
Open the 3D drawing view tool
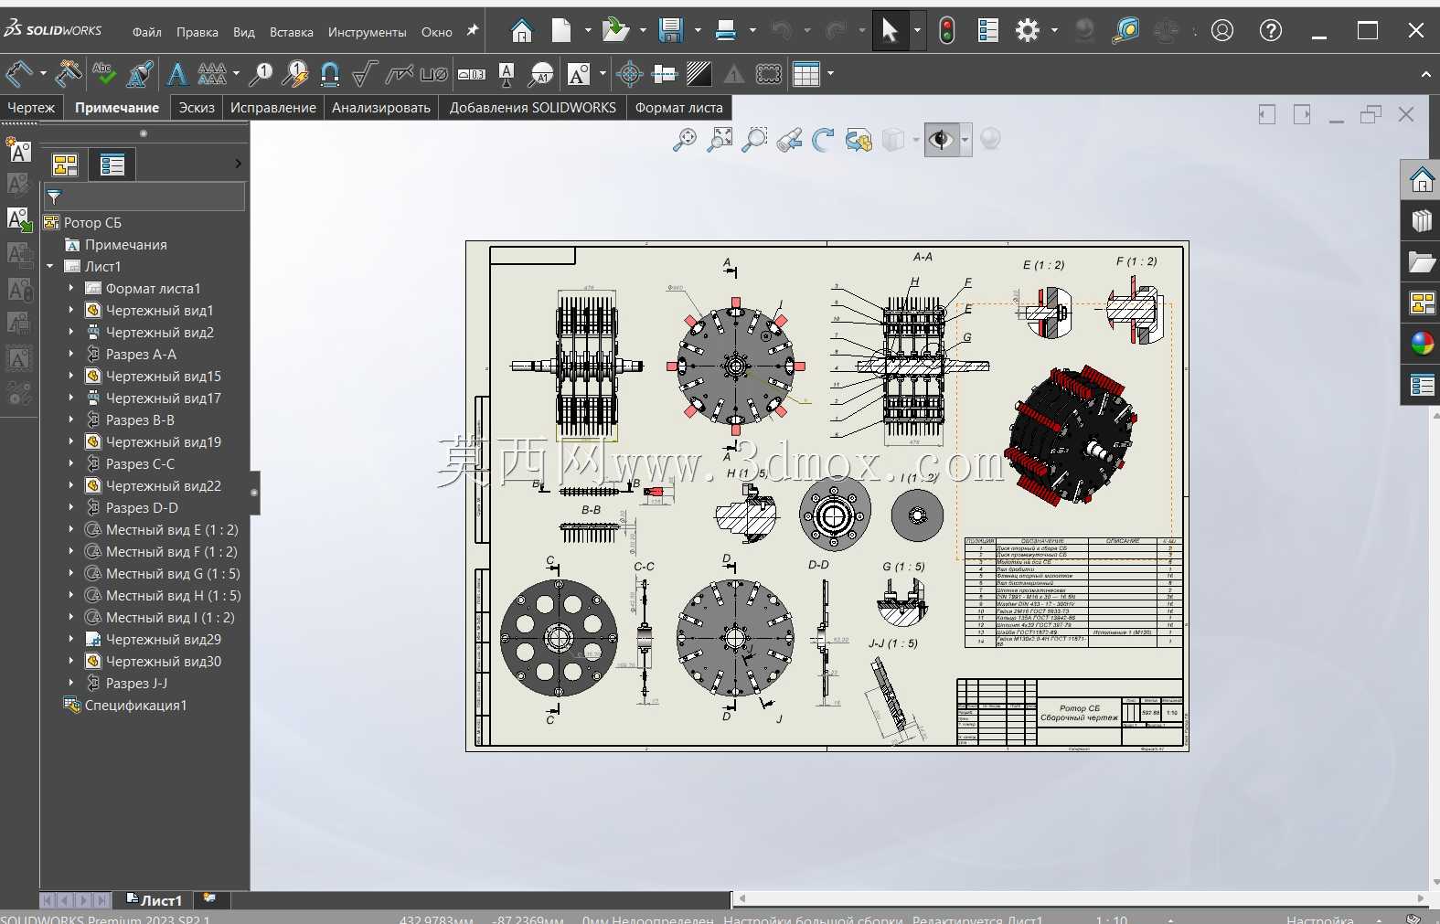[859, 140]
